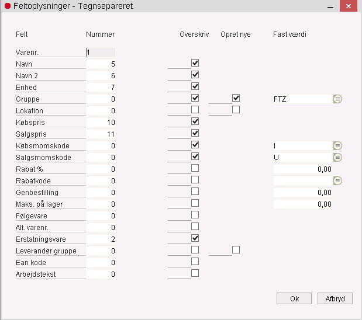Viewport: 362px width, 320px height.
Task: Edit the Maks. på lager fixed value
Action: tap(302, 204)
